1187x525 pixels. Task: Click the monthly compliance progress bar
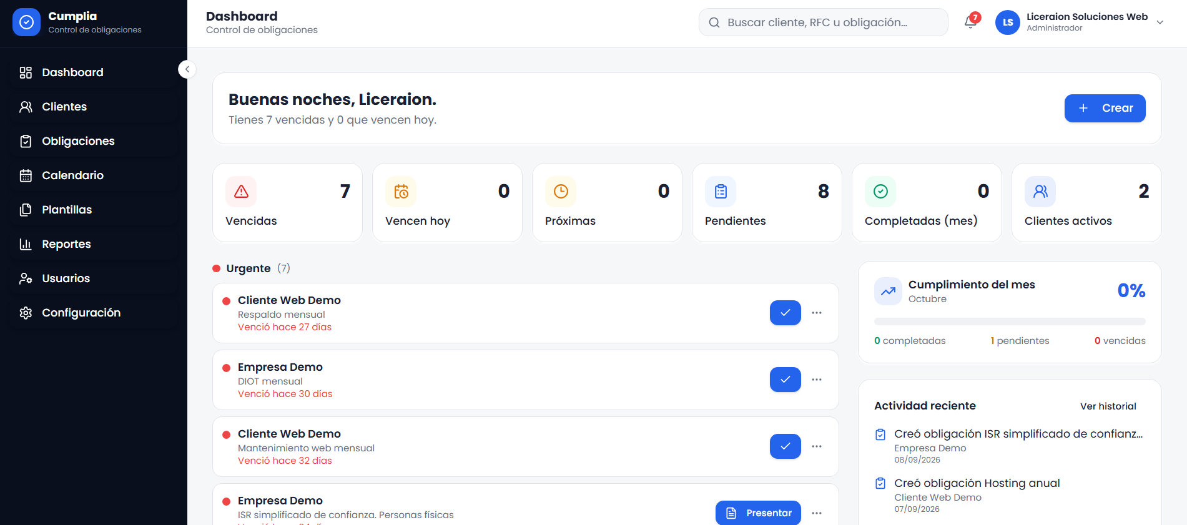point(1010,321)
